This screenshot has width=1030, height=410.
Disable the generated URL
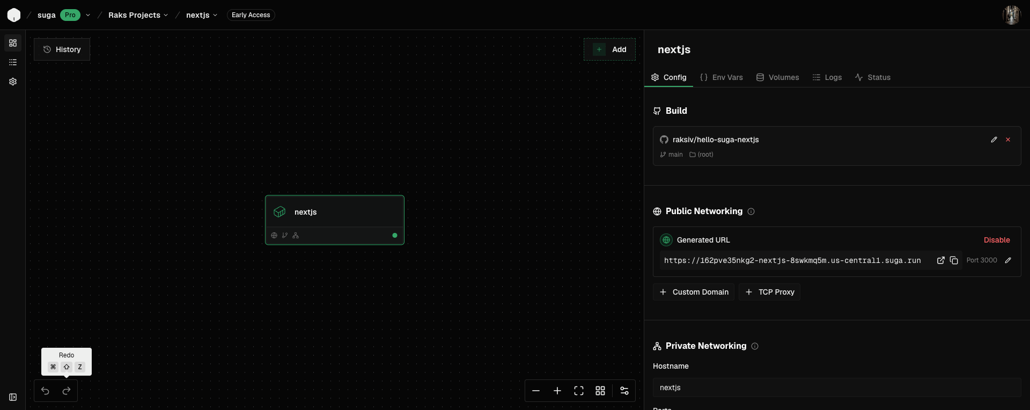997,240
